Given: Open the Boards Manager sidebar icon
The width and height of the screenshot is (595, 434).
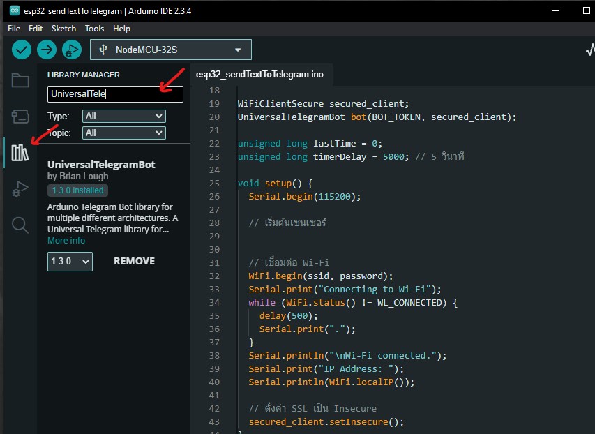Looking at the screenshot, I should click(x=20, y=117).
